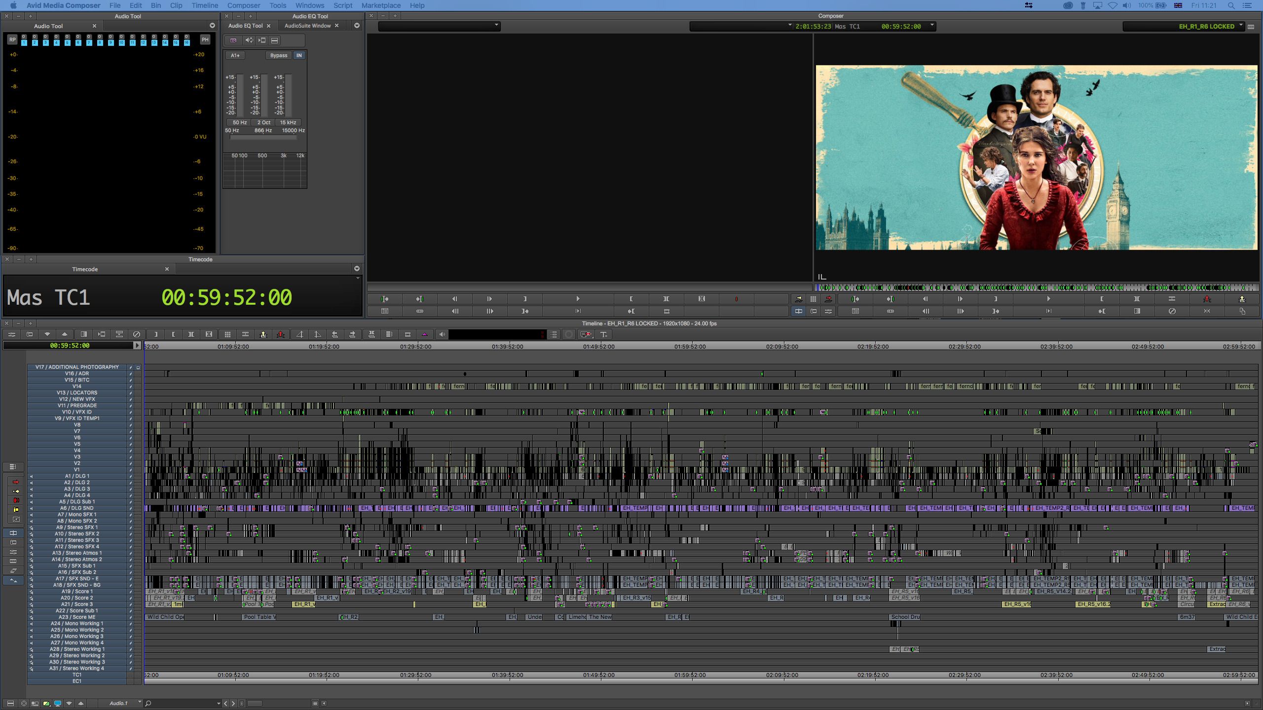
Task: Play the record monitor sequence
Action: [1048, 299]
